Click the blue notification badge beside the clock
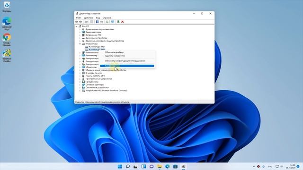This screenshot has height=170, width=303. (x=298, y=166)
